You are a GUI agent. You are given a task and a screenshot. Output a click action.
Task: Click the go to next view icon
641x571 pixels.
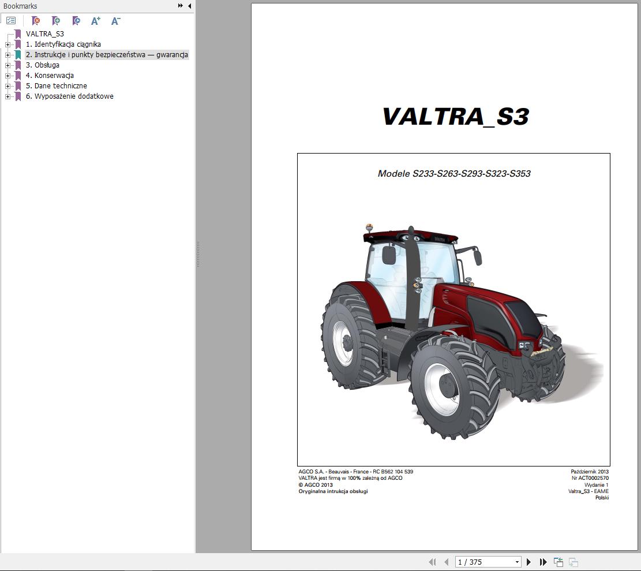pos(573,562)
